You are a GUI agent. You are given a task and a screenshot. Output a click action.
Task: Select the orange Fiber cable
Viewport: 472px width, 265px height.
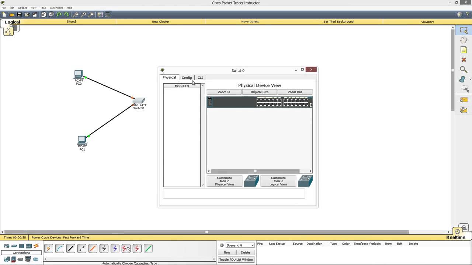tap(93, 249)
